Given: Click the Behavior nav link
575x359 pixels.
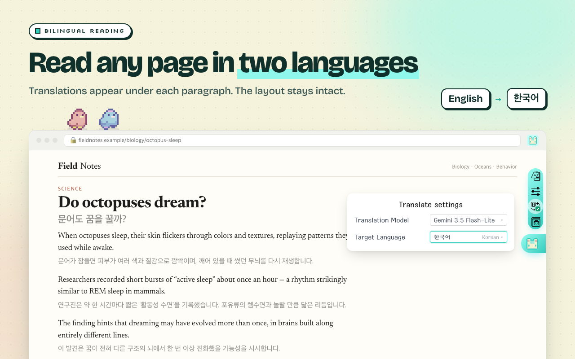Looking at the screenshot, I should pyautogui.click(x=507, y=166).
